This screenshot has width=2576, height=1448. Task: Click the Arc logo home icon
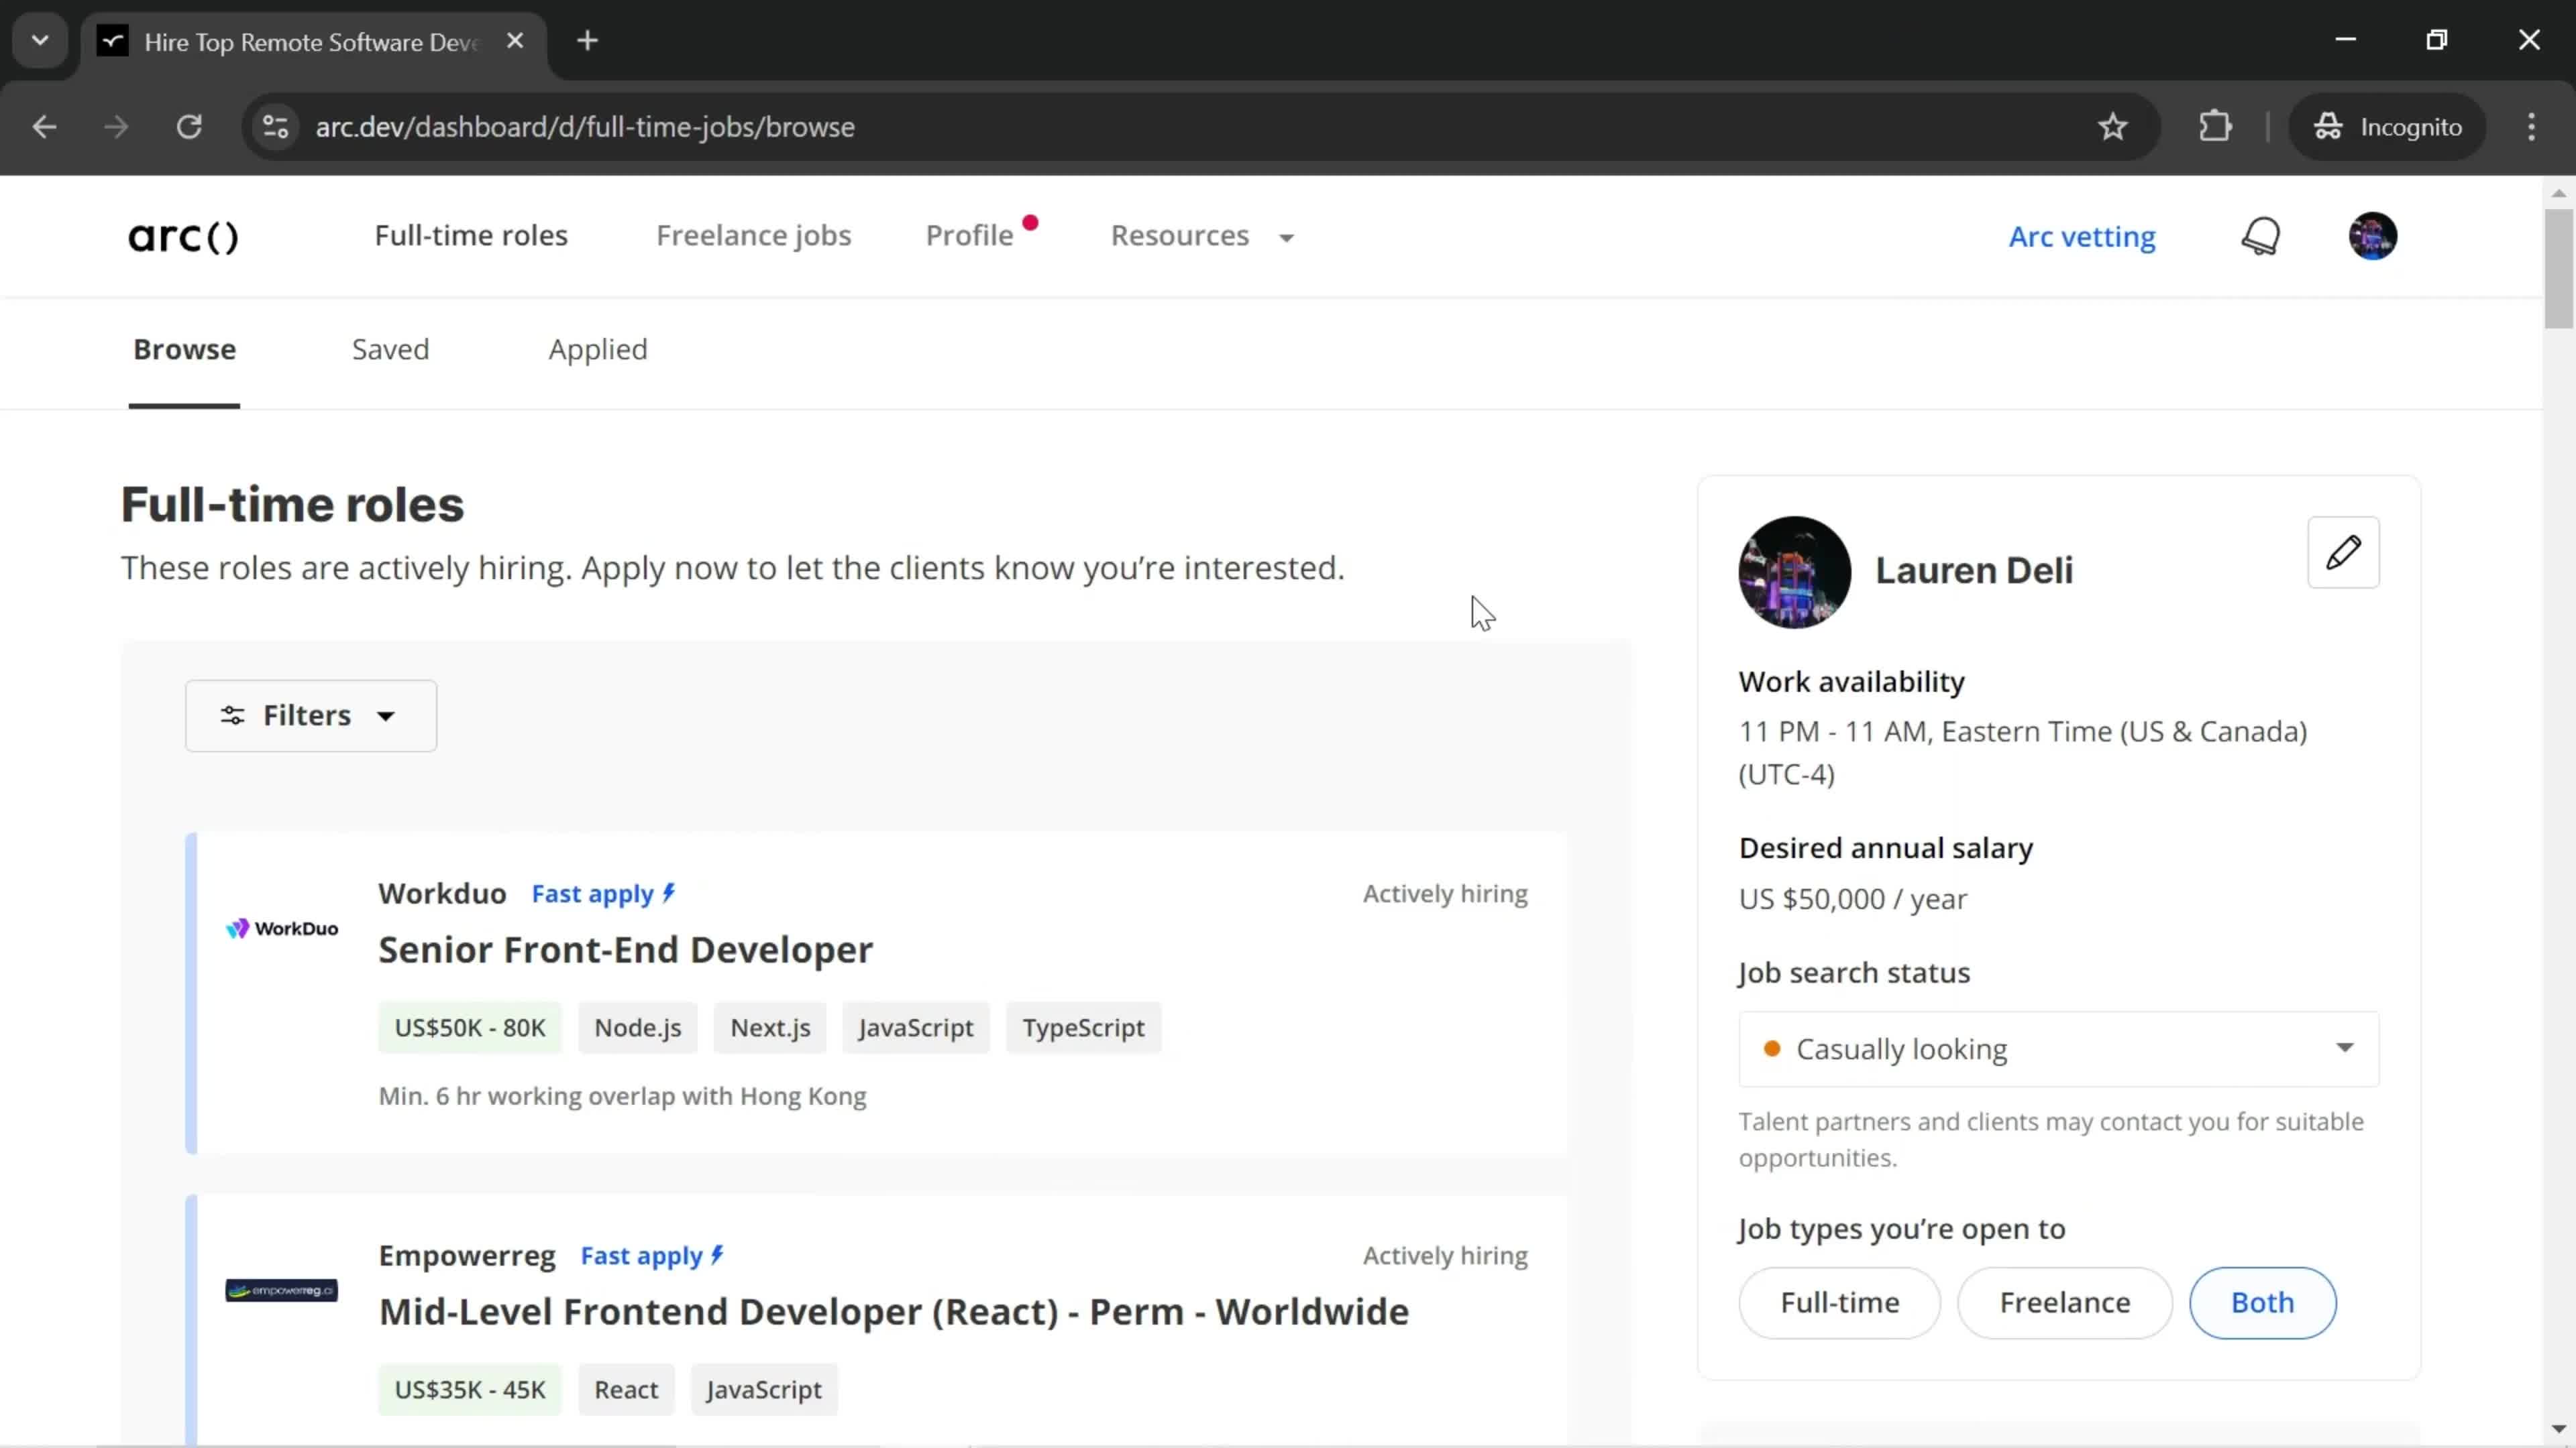[x=182, y=235]
